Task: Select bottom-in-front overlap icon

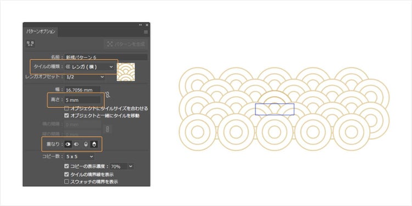Action: pyautogui.click(x=94, y=144)
